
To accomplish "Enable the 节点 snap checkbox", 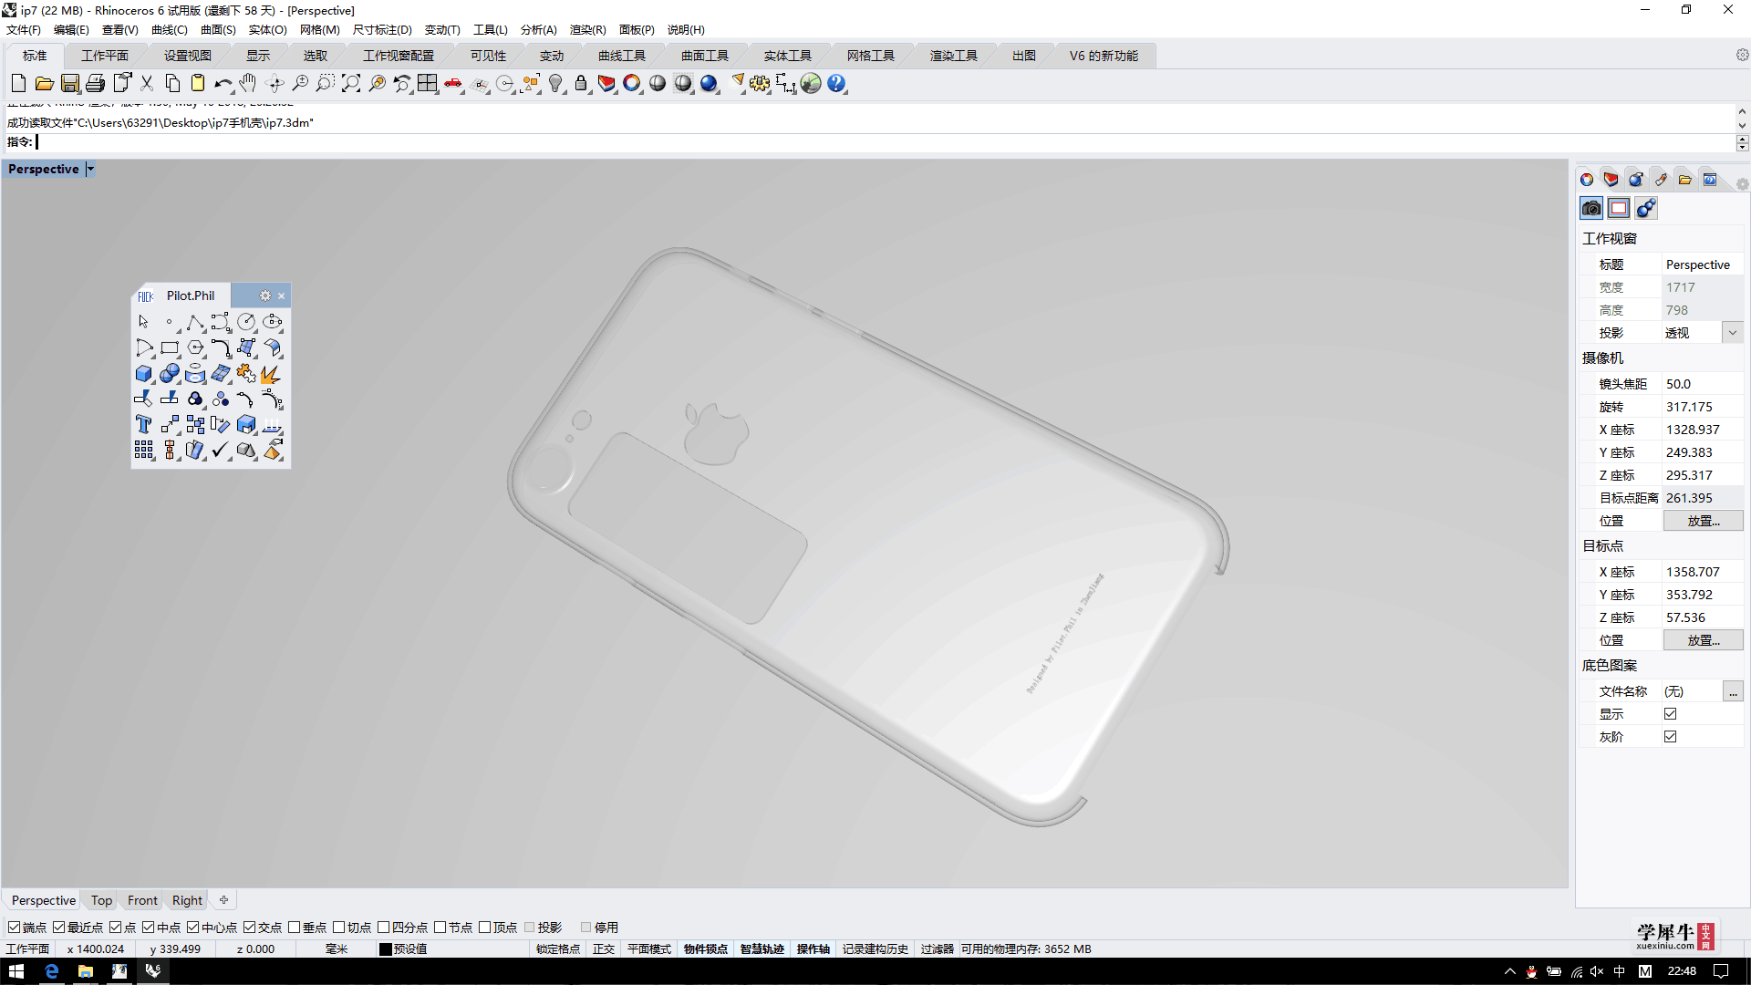I will click(440, 928).
